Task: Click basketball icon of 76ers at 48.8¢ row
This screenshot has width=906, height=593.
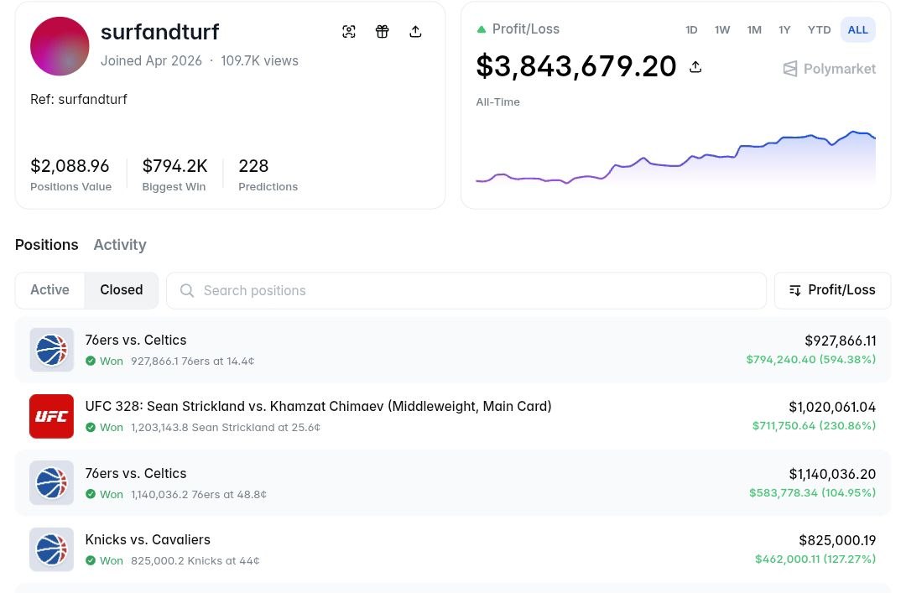Action: tap(51, 482)
